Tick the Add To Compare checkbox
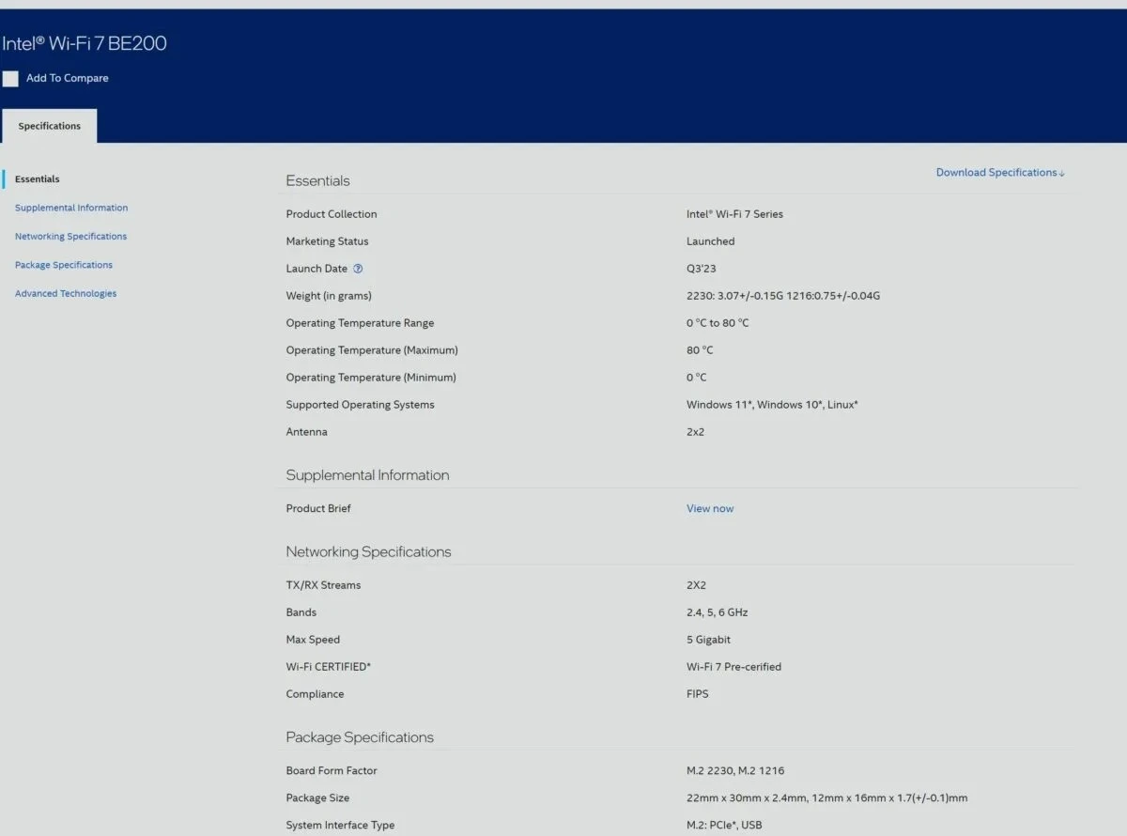This screenshot has width=1127, height=836. coord(10,79)
